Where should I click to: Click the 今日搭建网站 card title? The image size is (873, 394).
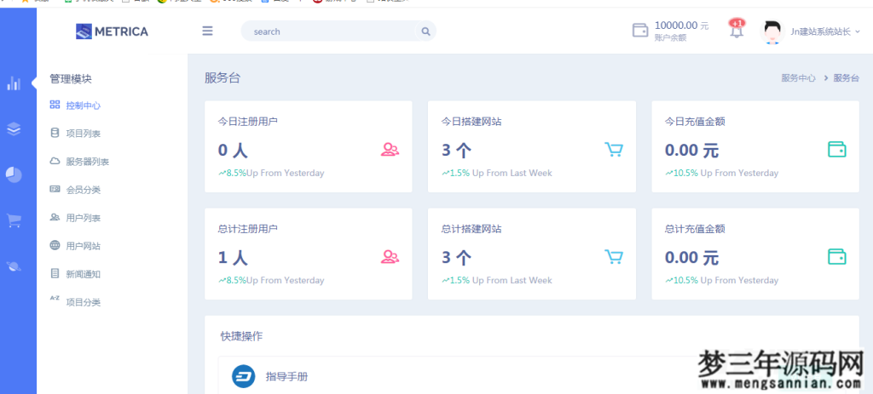pyautogui.click(x=471, y=122)
